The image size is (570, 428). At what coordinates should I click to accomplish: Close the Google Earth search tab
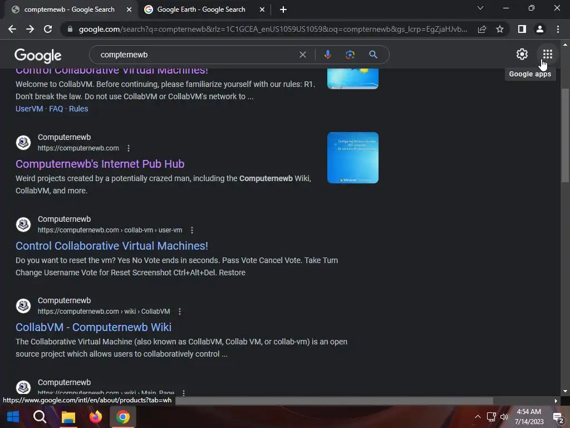[262, 9]
